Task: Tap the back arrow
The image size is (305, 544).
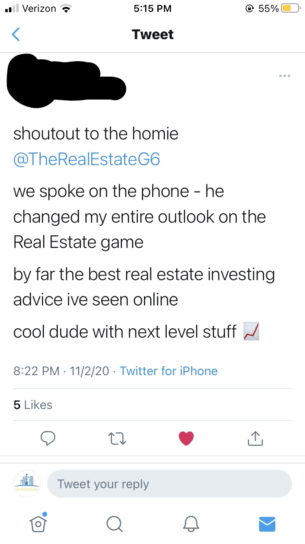Action: 15,35
